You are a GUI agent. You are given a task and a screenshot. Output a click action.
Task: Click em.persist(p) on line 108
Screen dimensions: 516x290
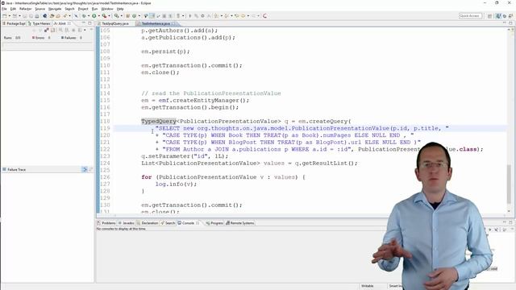(165, 52)
